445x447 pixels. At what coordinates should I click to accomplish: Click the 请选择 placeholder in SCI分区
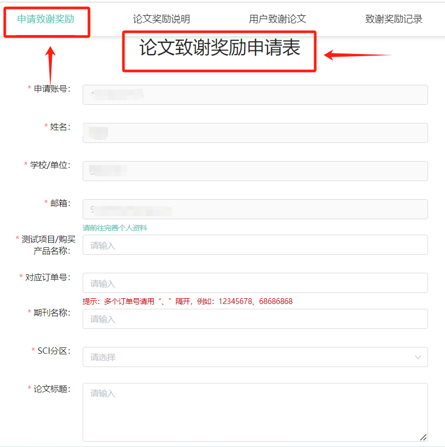point(103,357)
